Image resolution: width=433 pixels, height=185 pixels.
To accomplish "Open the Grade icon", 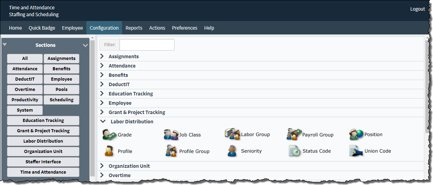I will pyautogui.click(x=110, y=134).
